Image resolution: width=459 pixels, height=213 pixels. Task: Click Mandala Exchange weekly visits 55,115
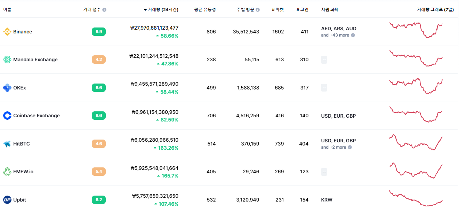(x=252, y=60)
